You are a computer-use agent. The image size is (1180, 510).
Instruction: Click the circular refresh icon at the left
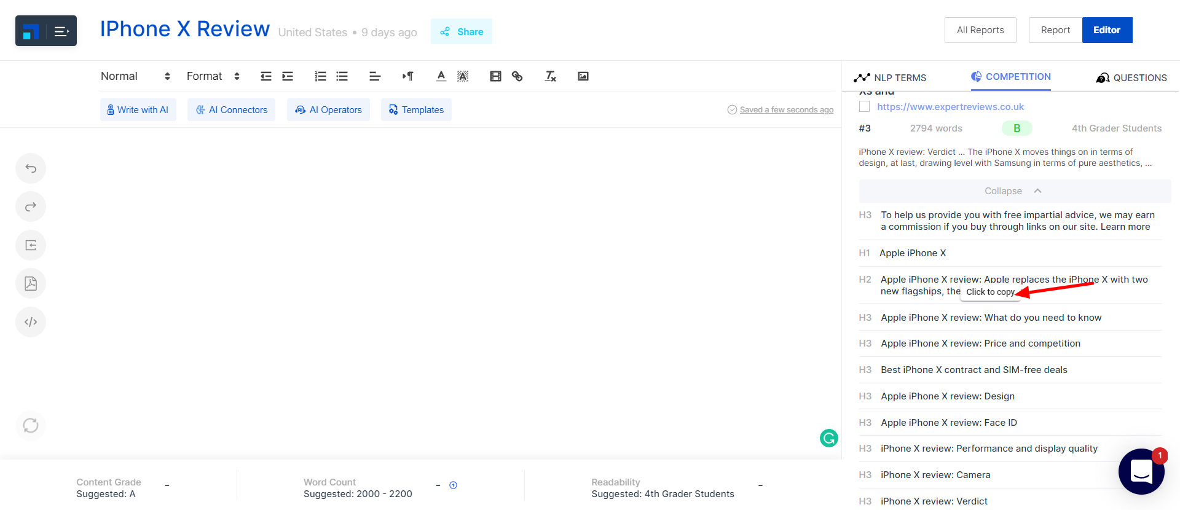31,425
